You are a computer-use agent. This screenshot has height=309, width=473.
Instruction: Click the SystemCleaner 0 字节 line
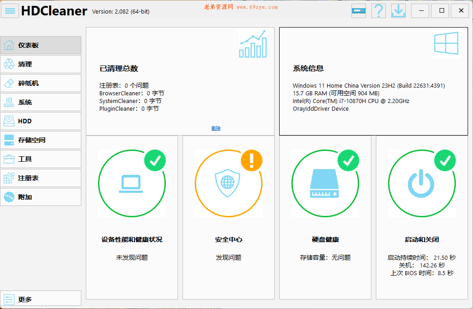point(130,101)
